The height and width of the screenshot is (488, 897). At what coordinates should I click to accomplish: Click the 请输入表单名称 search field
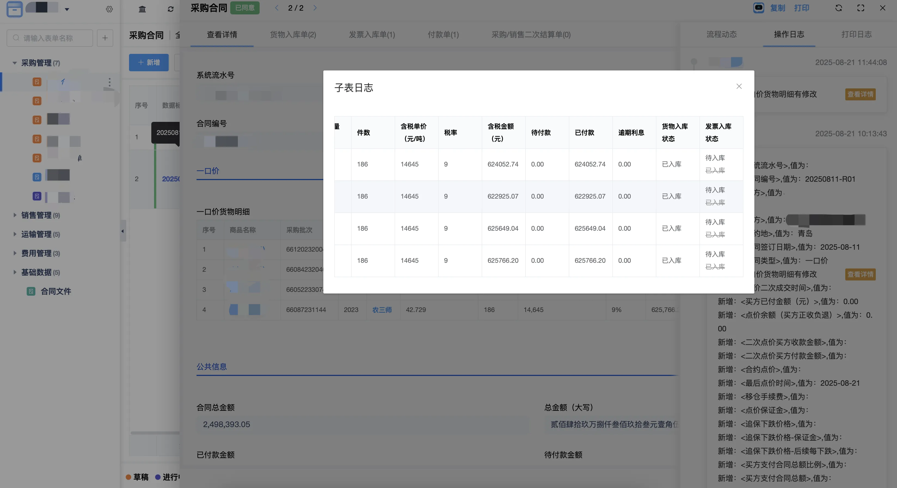pos(52,38)
